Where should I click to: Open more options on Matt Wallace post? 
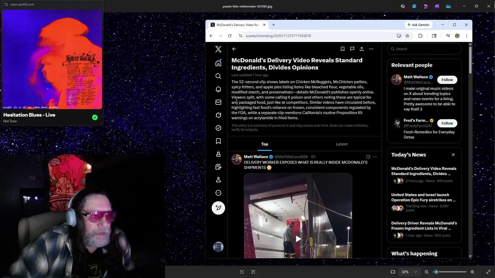click(375, 157)
